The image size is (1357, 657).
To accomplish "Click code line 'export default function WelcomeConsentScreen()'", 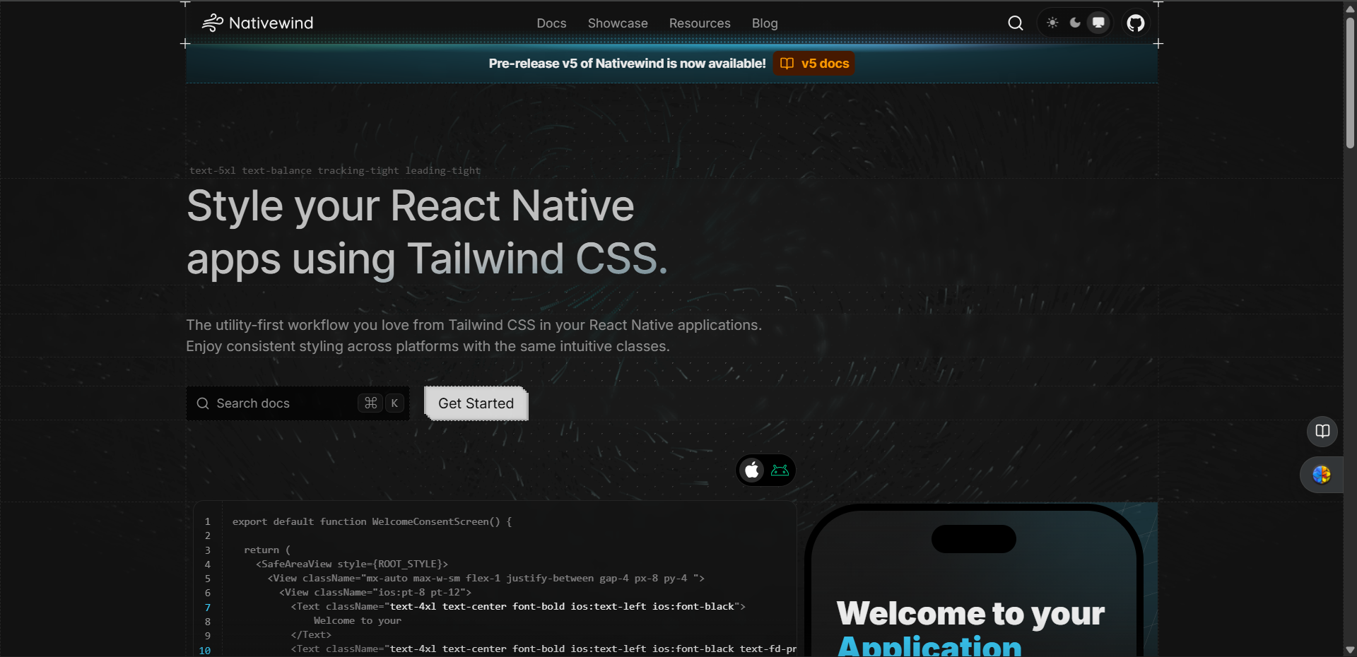I will click(x=372, y=521).
